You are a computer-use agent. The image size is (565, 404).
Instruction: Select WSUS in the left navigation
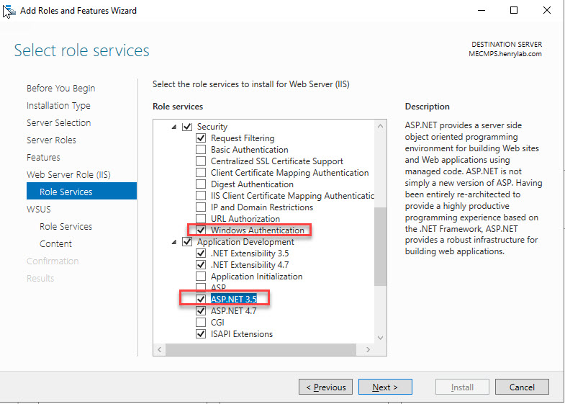point(39,210)
